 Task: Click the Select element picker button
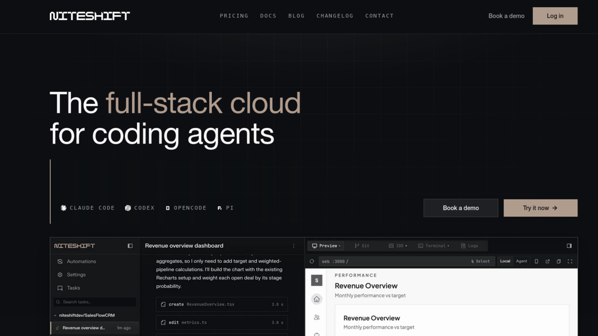pyautogui.click(x=480, y=261)
